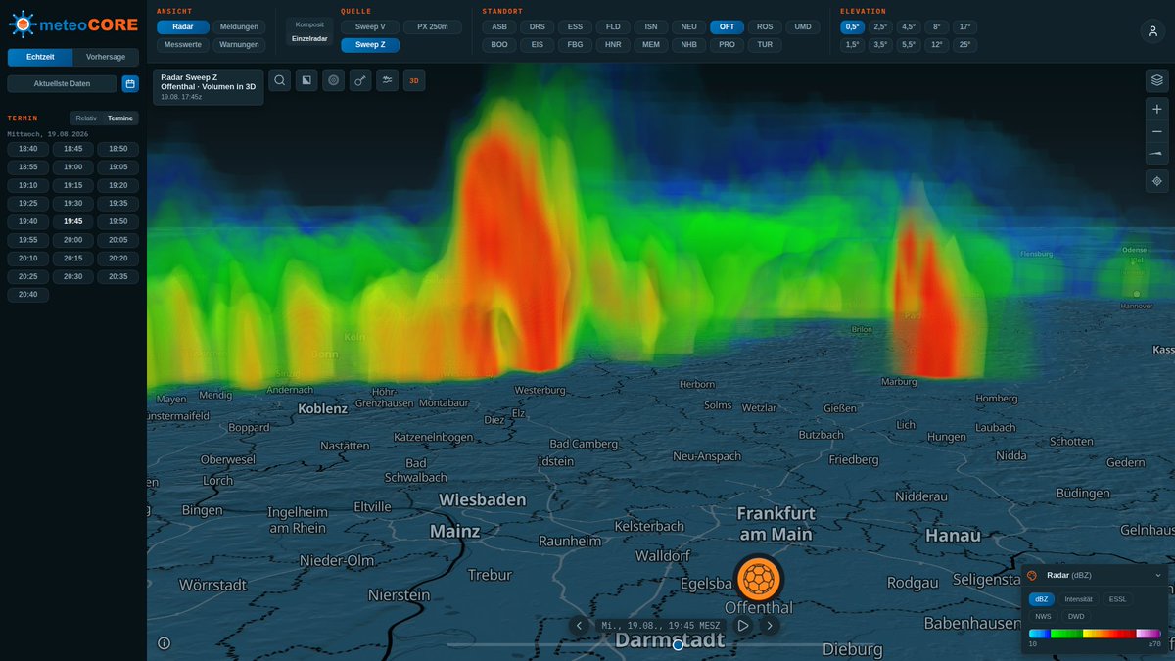Switch legend scale to NWS
Image resolution: width=1175 pixels, height=661 pixels.
(x=1043, y=617)
